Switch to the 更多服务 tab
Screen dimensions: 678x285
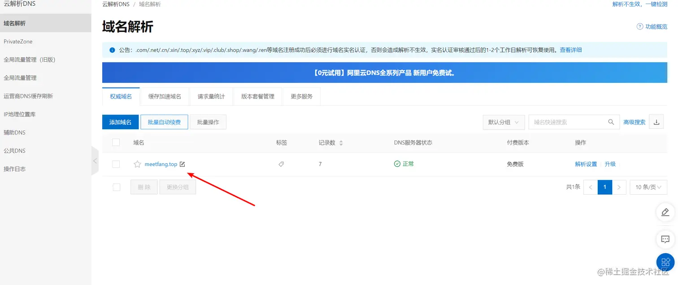(301, 97)
